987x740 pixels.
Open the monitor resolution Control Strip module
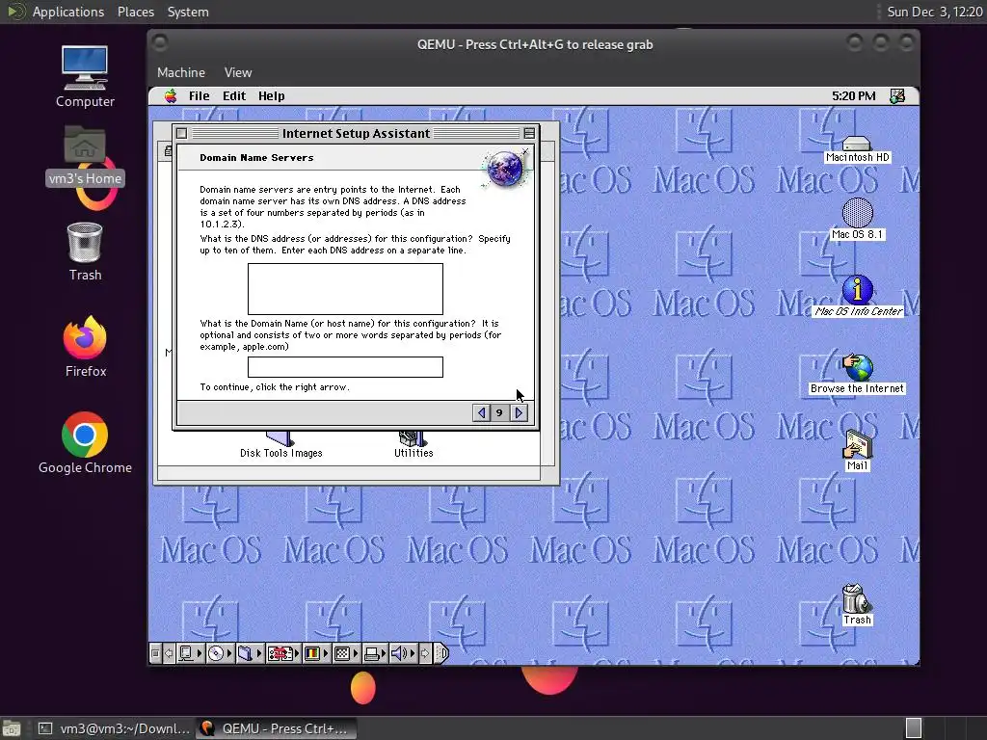346,653
